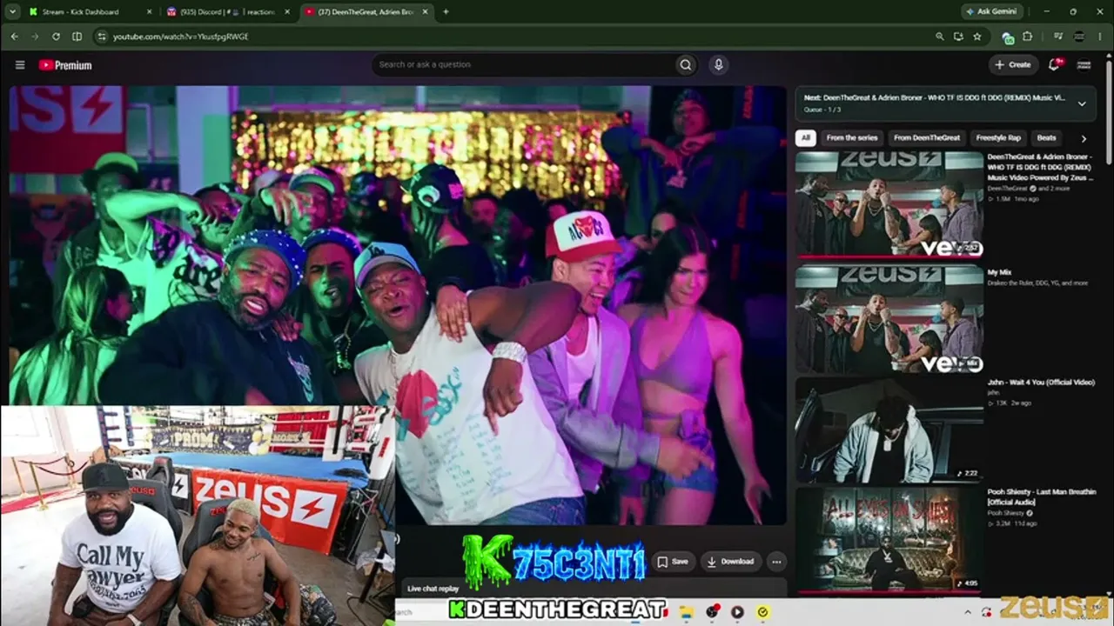The width and height of the screenshot is (1114, 626).
Task: Focus the browser address bar URL
Action: click(x=180, y=37)
